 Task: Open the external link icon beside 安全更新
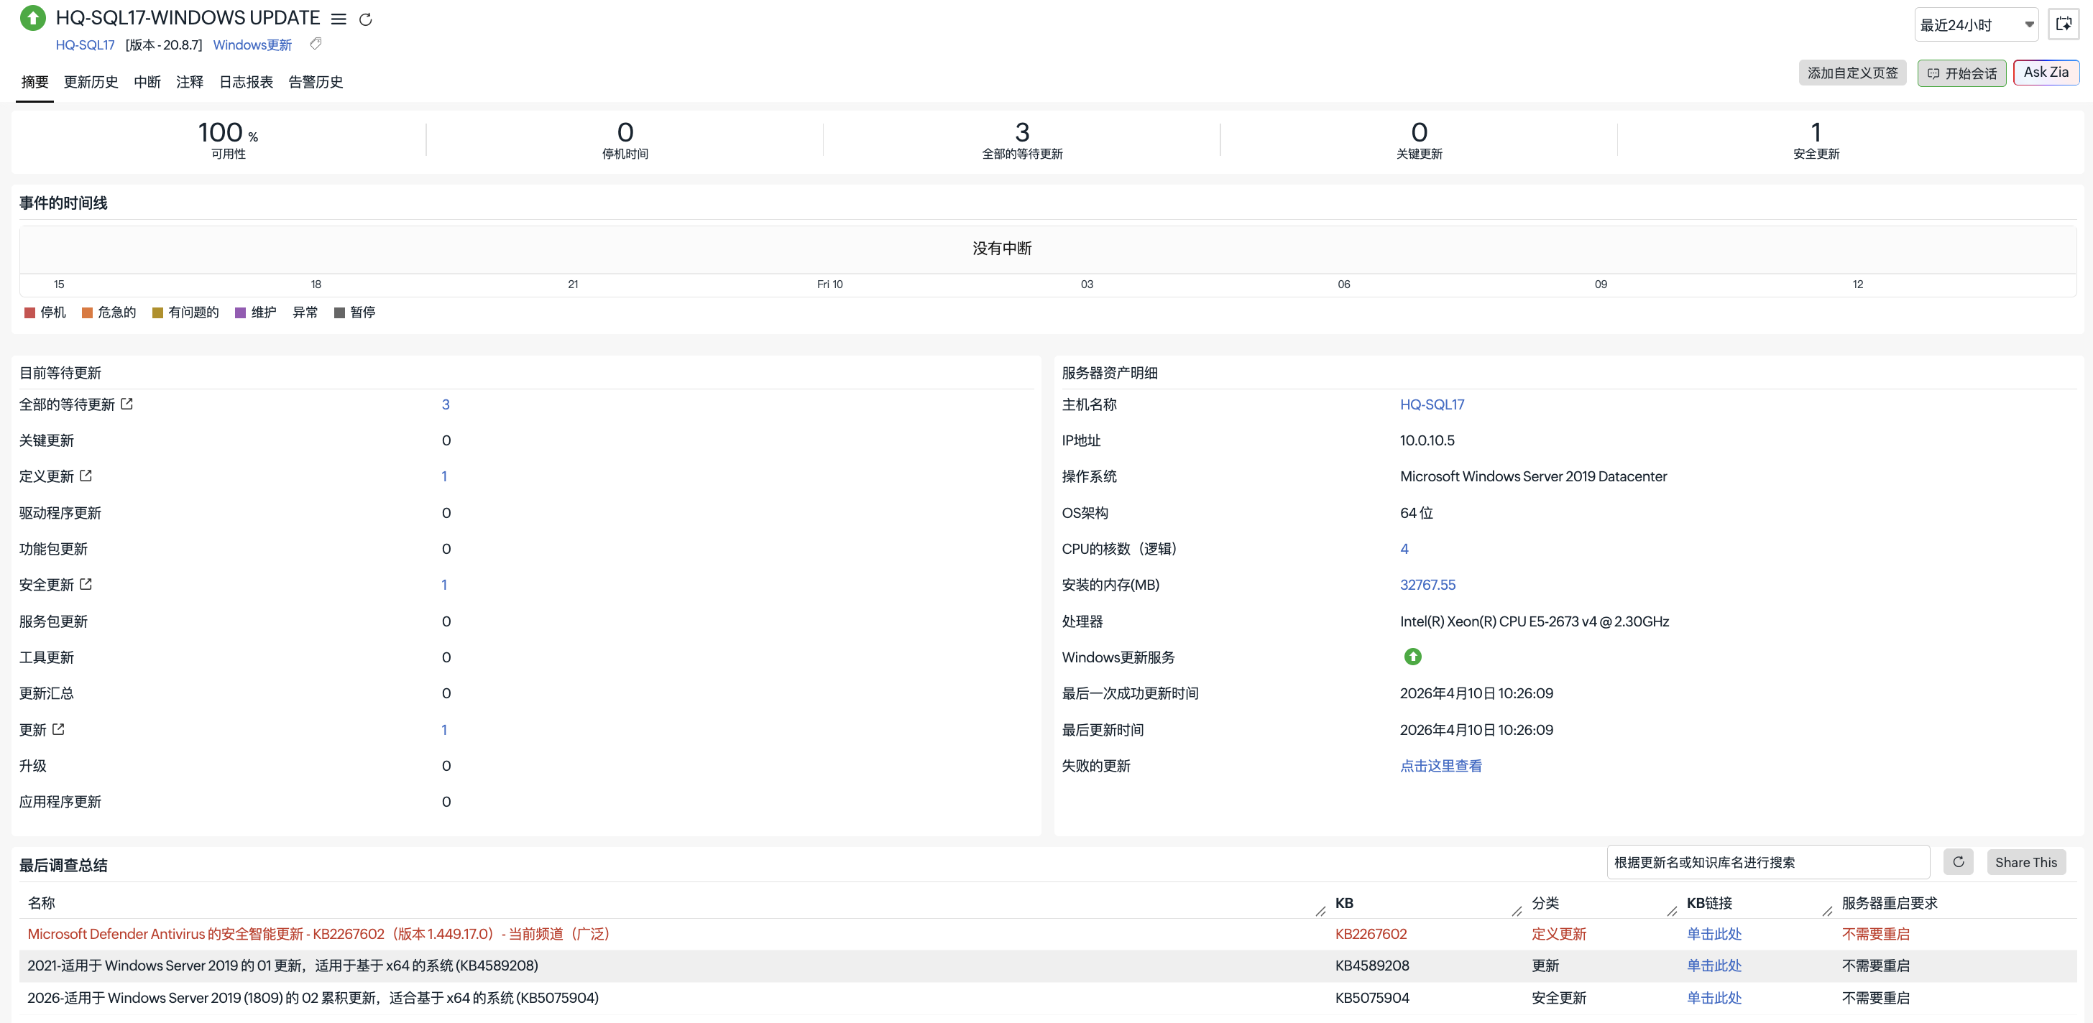[x=86, y=584]
